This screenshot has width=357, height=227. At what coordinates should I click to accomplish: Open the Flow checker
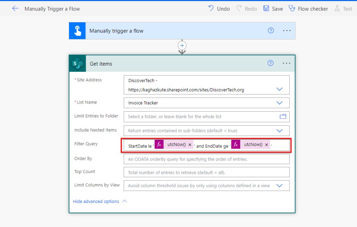308,9
